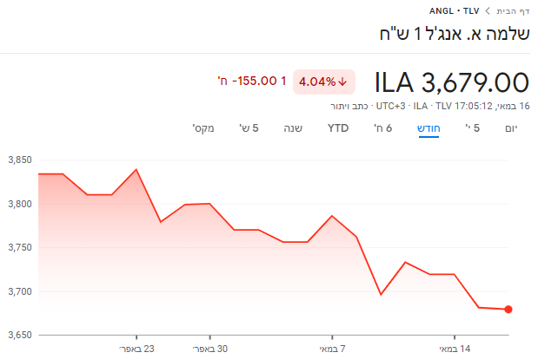Click the breadcrumb chevron next to דף הבית
Viewport: 538px width, 359px height.
point(488,11)
